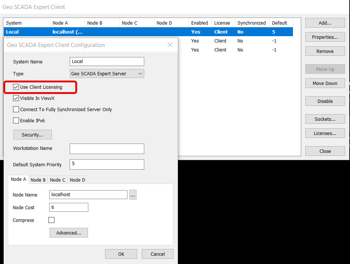350x264 pixels.
Task: Toggle the Use Client Licensing checkbox
Action: click(x=16, y=87)
